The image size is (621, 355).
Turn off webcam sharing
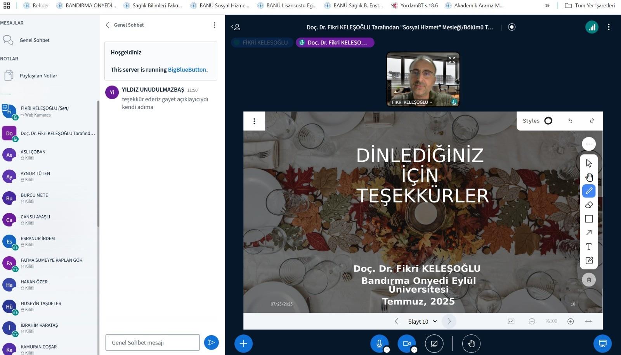tap(406, 343)
